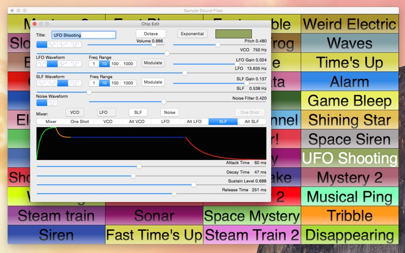Click Modulate beside the LFO Freq Range
Image resolution: width=405 pixels, height=253 pixels.
click(153, 63)
